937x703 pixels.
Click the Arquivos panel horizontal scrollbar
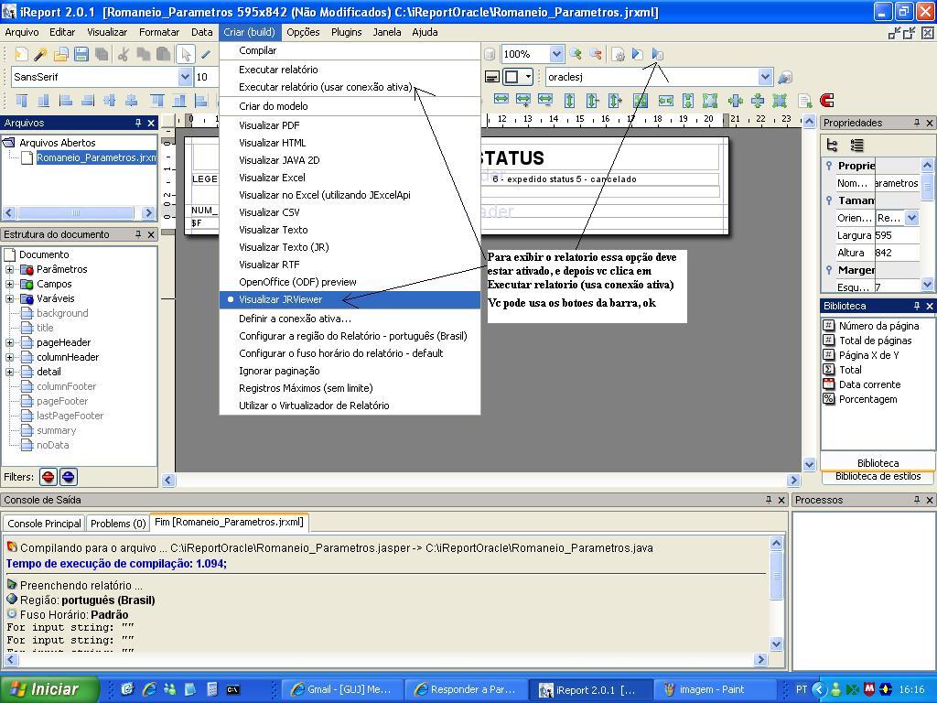(79, 212)
